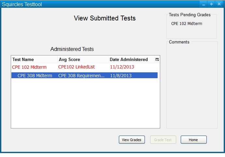Select the red CPE 102 Midterm table row
Screen dimensions: 225x157
click(29, 67)
